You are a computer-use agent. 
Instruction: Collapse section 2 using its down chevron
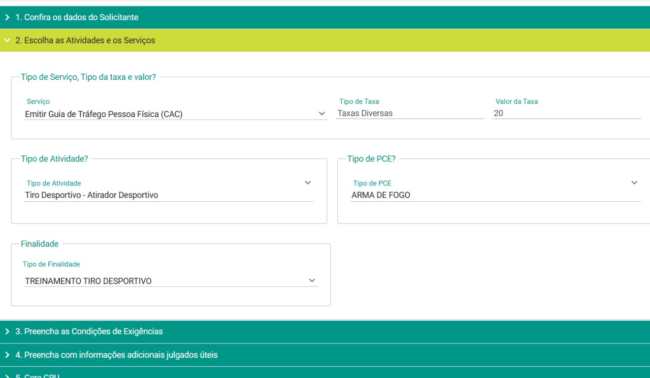point(7,40)
